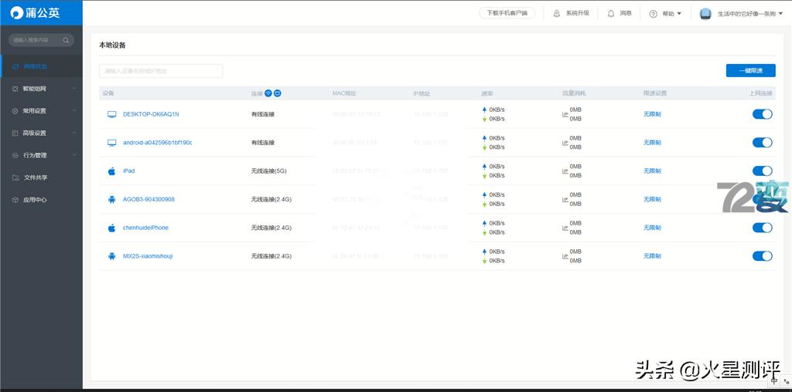Click the 网络状态 sidebar icon
Image resolution: width=792 pixels, height=392 pixels.
(15, 66)
